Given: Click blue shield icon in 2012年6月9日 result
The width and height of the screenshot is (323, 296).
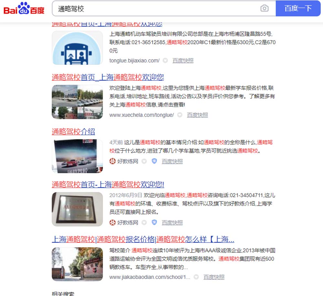Looking at the screenshot, I should click(x=154, y=222).
